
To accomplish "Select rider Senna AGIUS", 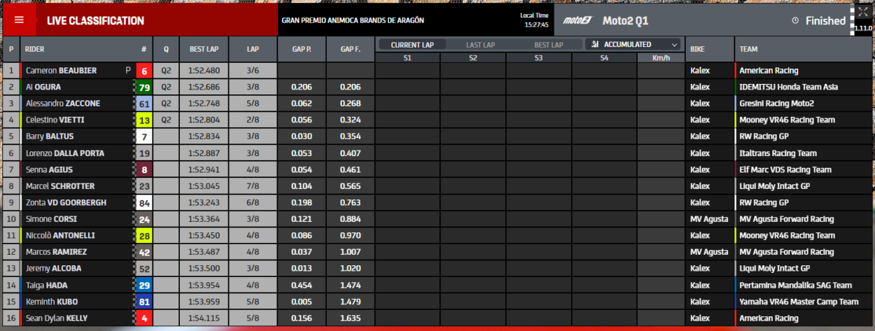I will coord(49,170).
